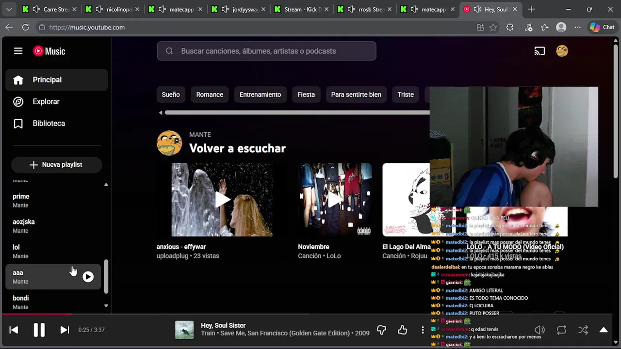Like Hey, Soul Sister
The width and height of the screenshot is (621, 349).
[x=403, y=330]
